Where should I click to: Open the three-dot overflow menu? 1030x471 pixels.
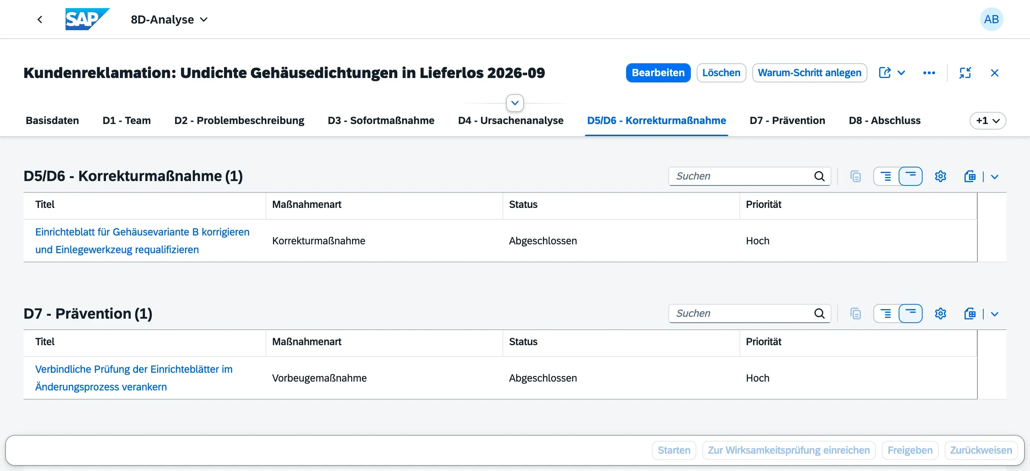pyautogui.click(x=928, y=73)
